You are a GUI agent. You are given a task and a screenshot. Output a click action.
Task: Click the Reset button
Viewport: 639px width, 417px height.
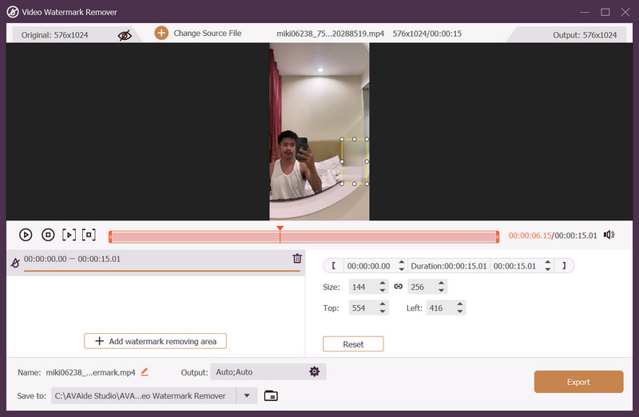tap(353, 344)
